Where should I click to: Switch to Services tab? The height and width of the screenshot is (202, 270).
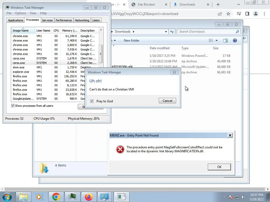pos(47,20)
